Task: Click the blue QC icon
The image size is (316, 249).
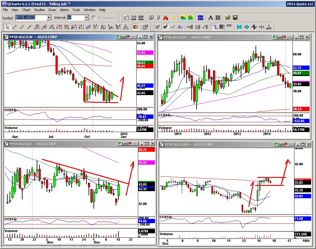Action: [x=200, y=18]
